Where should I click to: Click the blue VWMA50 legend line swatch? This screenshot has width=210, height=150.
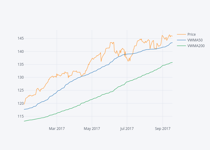181,40
